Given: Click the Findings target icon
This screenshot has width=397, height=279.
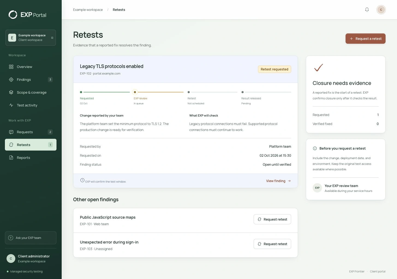Looking at the screenshot, I should pyautogui.click(x=11, y=79).
